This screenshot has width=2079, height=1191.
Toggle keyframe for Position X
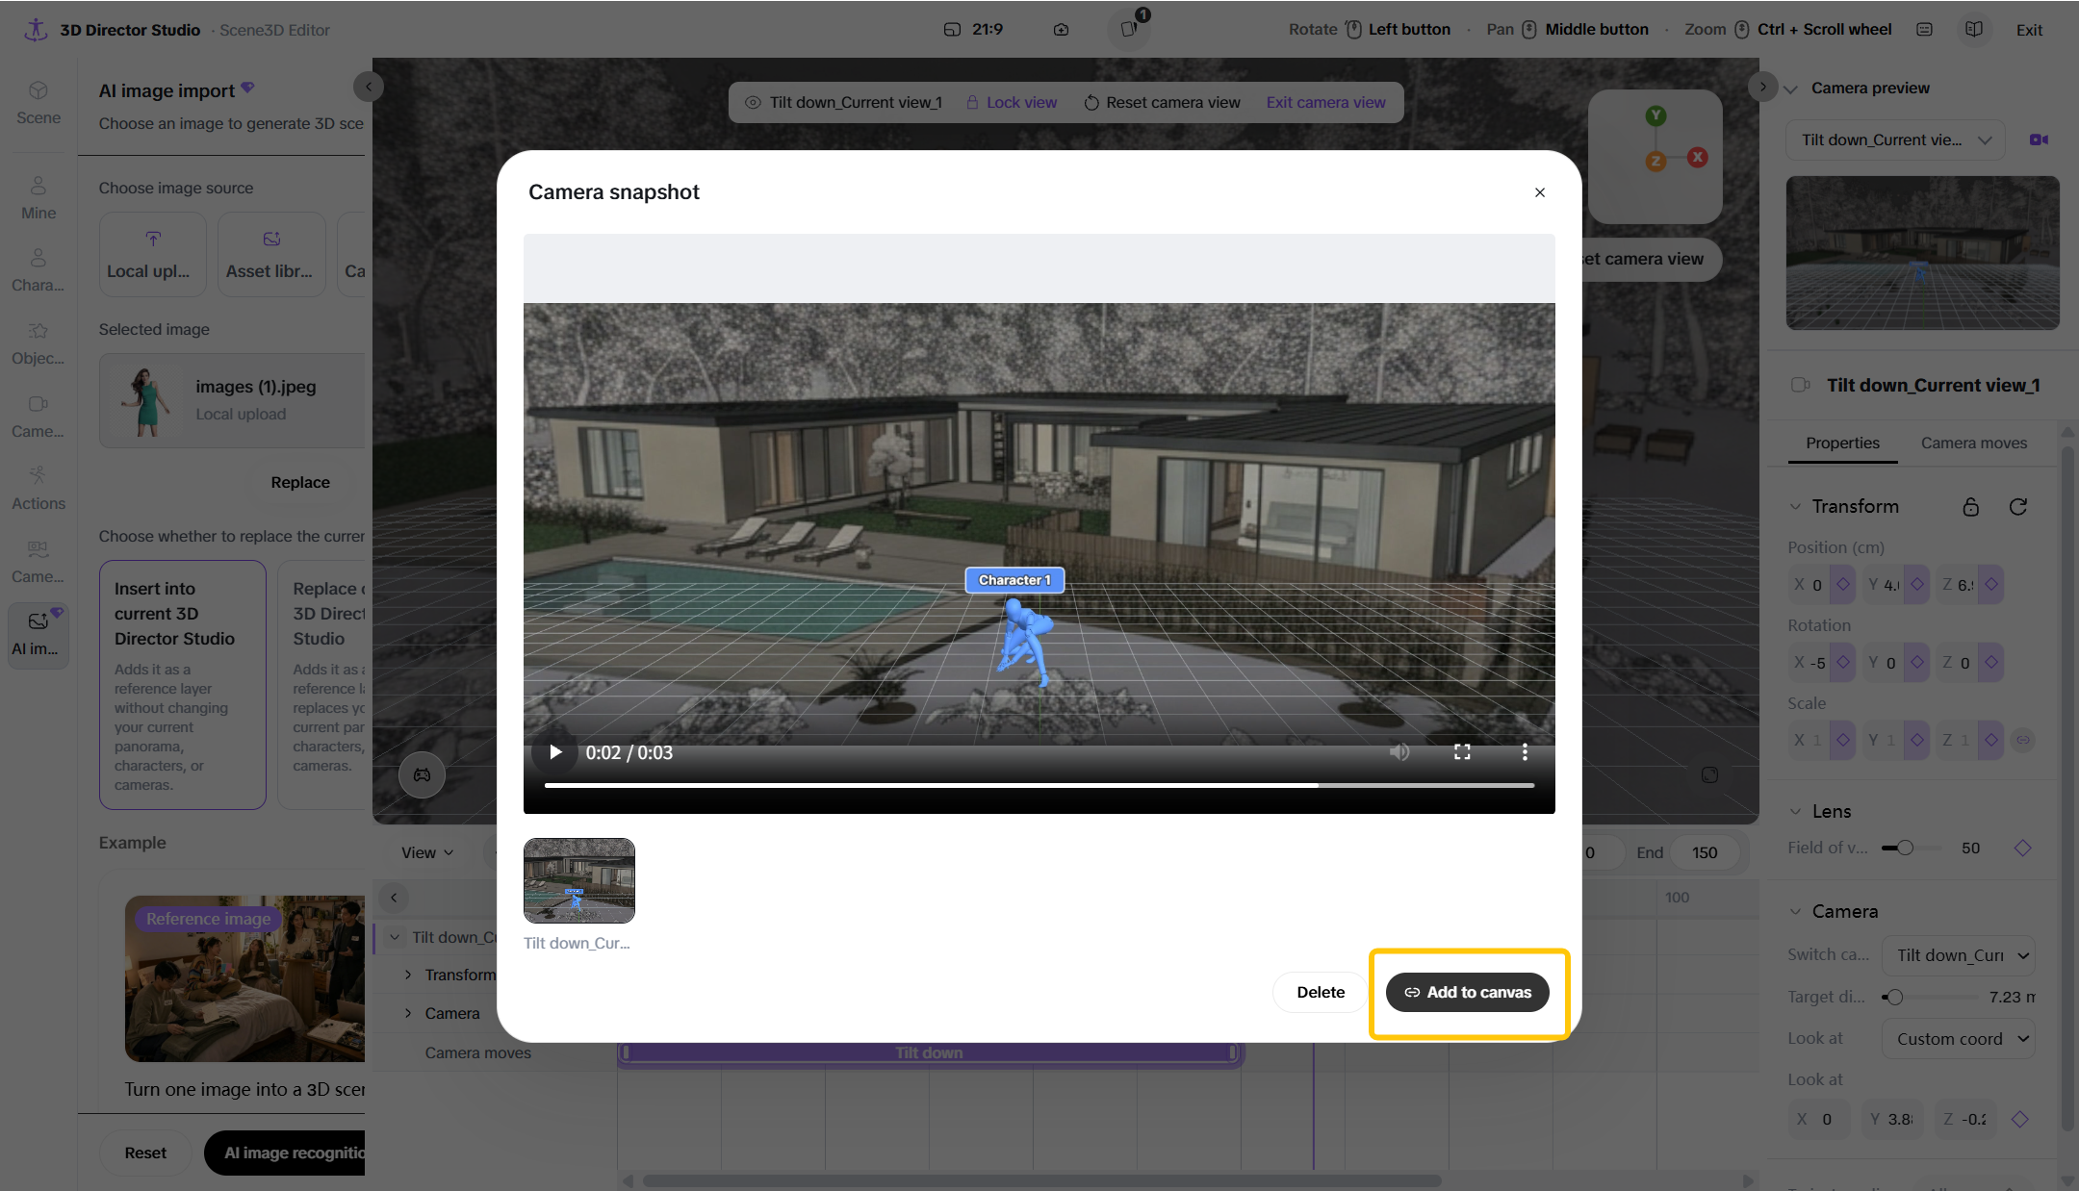pyautogui.click(x=1843, y=584)
